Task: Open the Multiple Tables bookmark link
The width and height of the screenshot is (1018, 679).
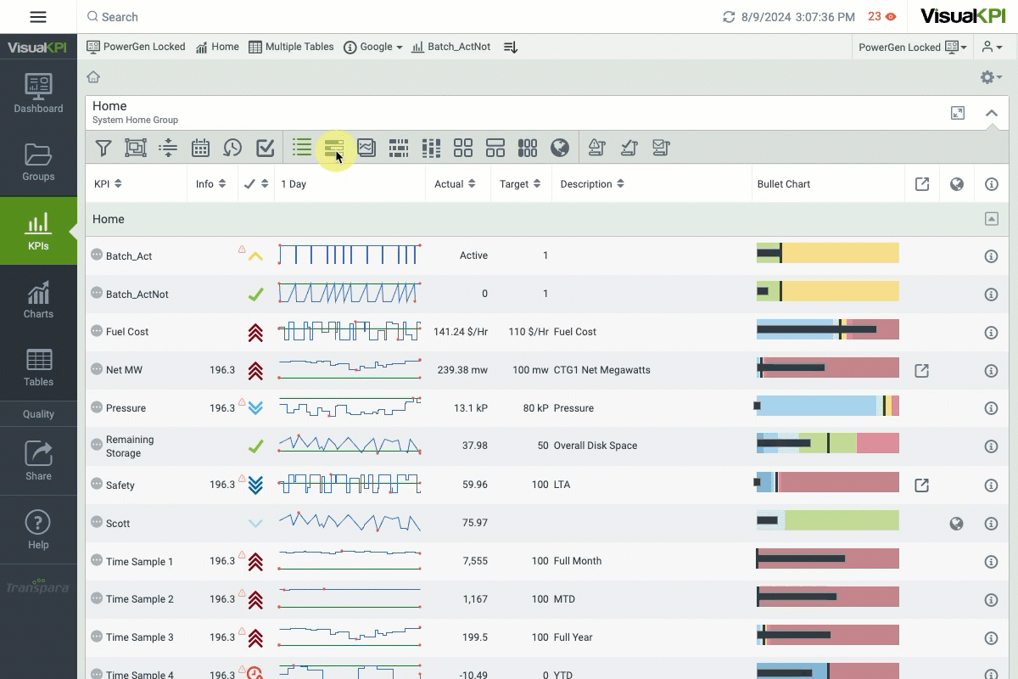Action: pos(291,47)
